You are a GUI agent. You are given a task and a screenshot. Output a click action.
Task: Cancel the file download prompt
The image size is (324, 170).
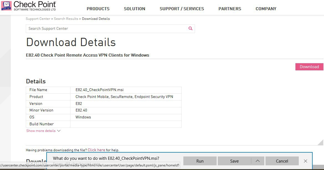tap(282, 161)
